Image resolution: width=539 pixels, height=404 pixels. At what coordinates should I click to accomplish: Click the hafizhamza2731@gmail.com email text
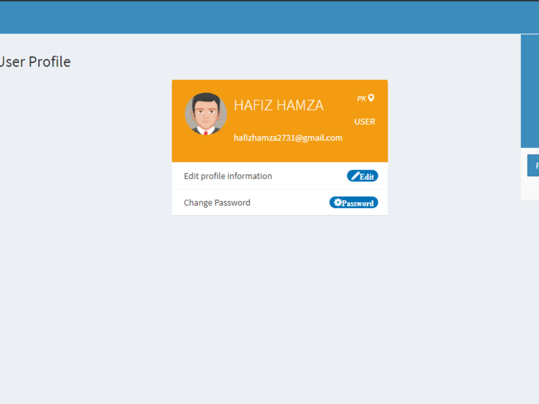tap(288, 138)
